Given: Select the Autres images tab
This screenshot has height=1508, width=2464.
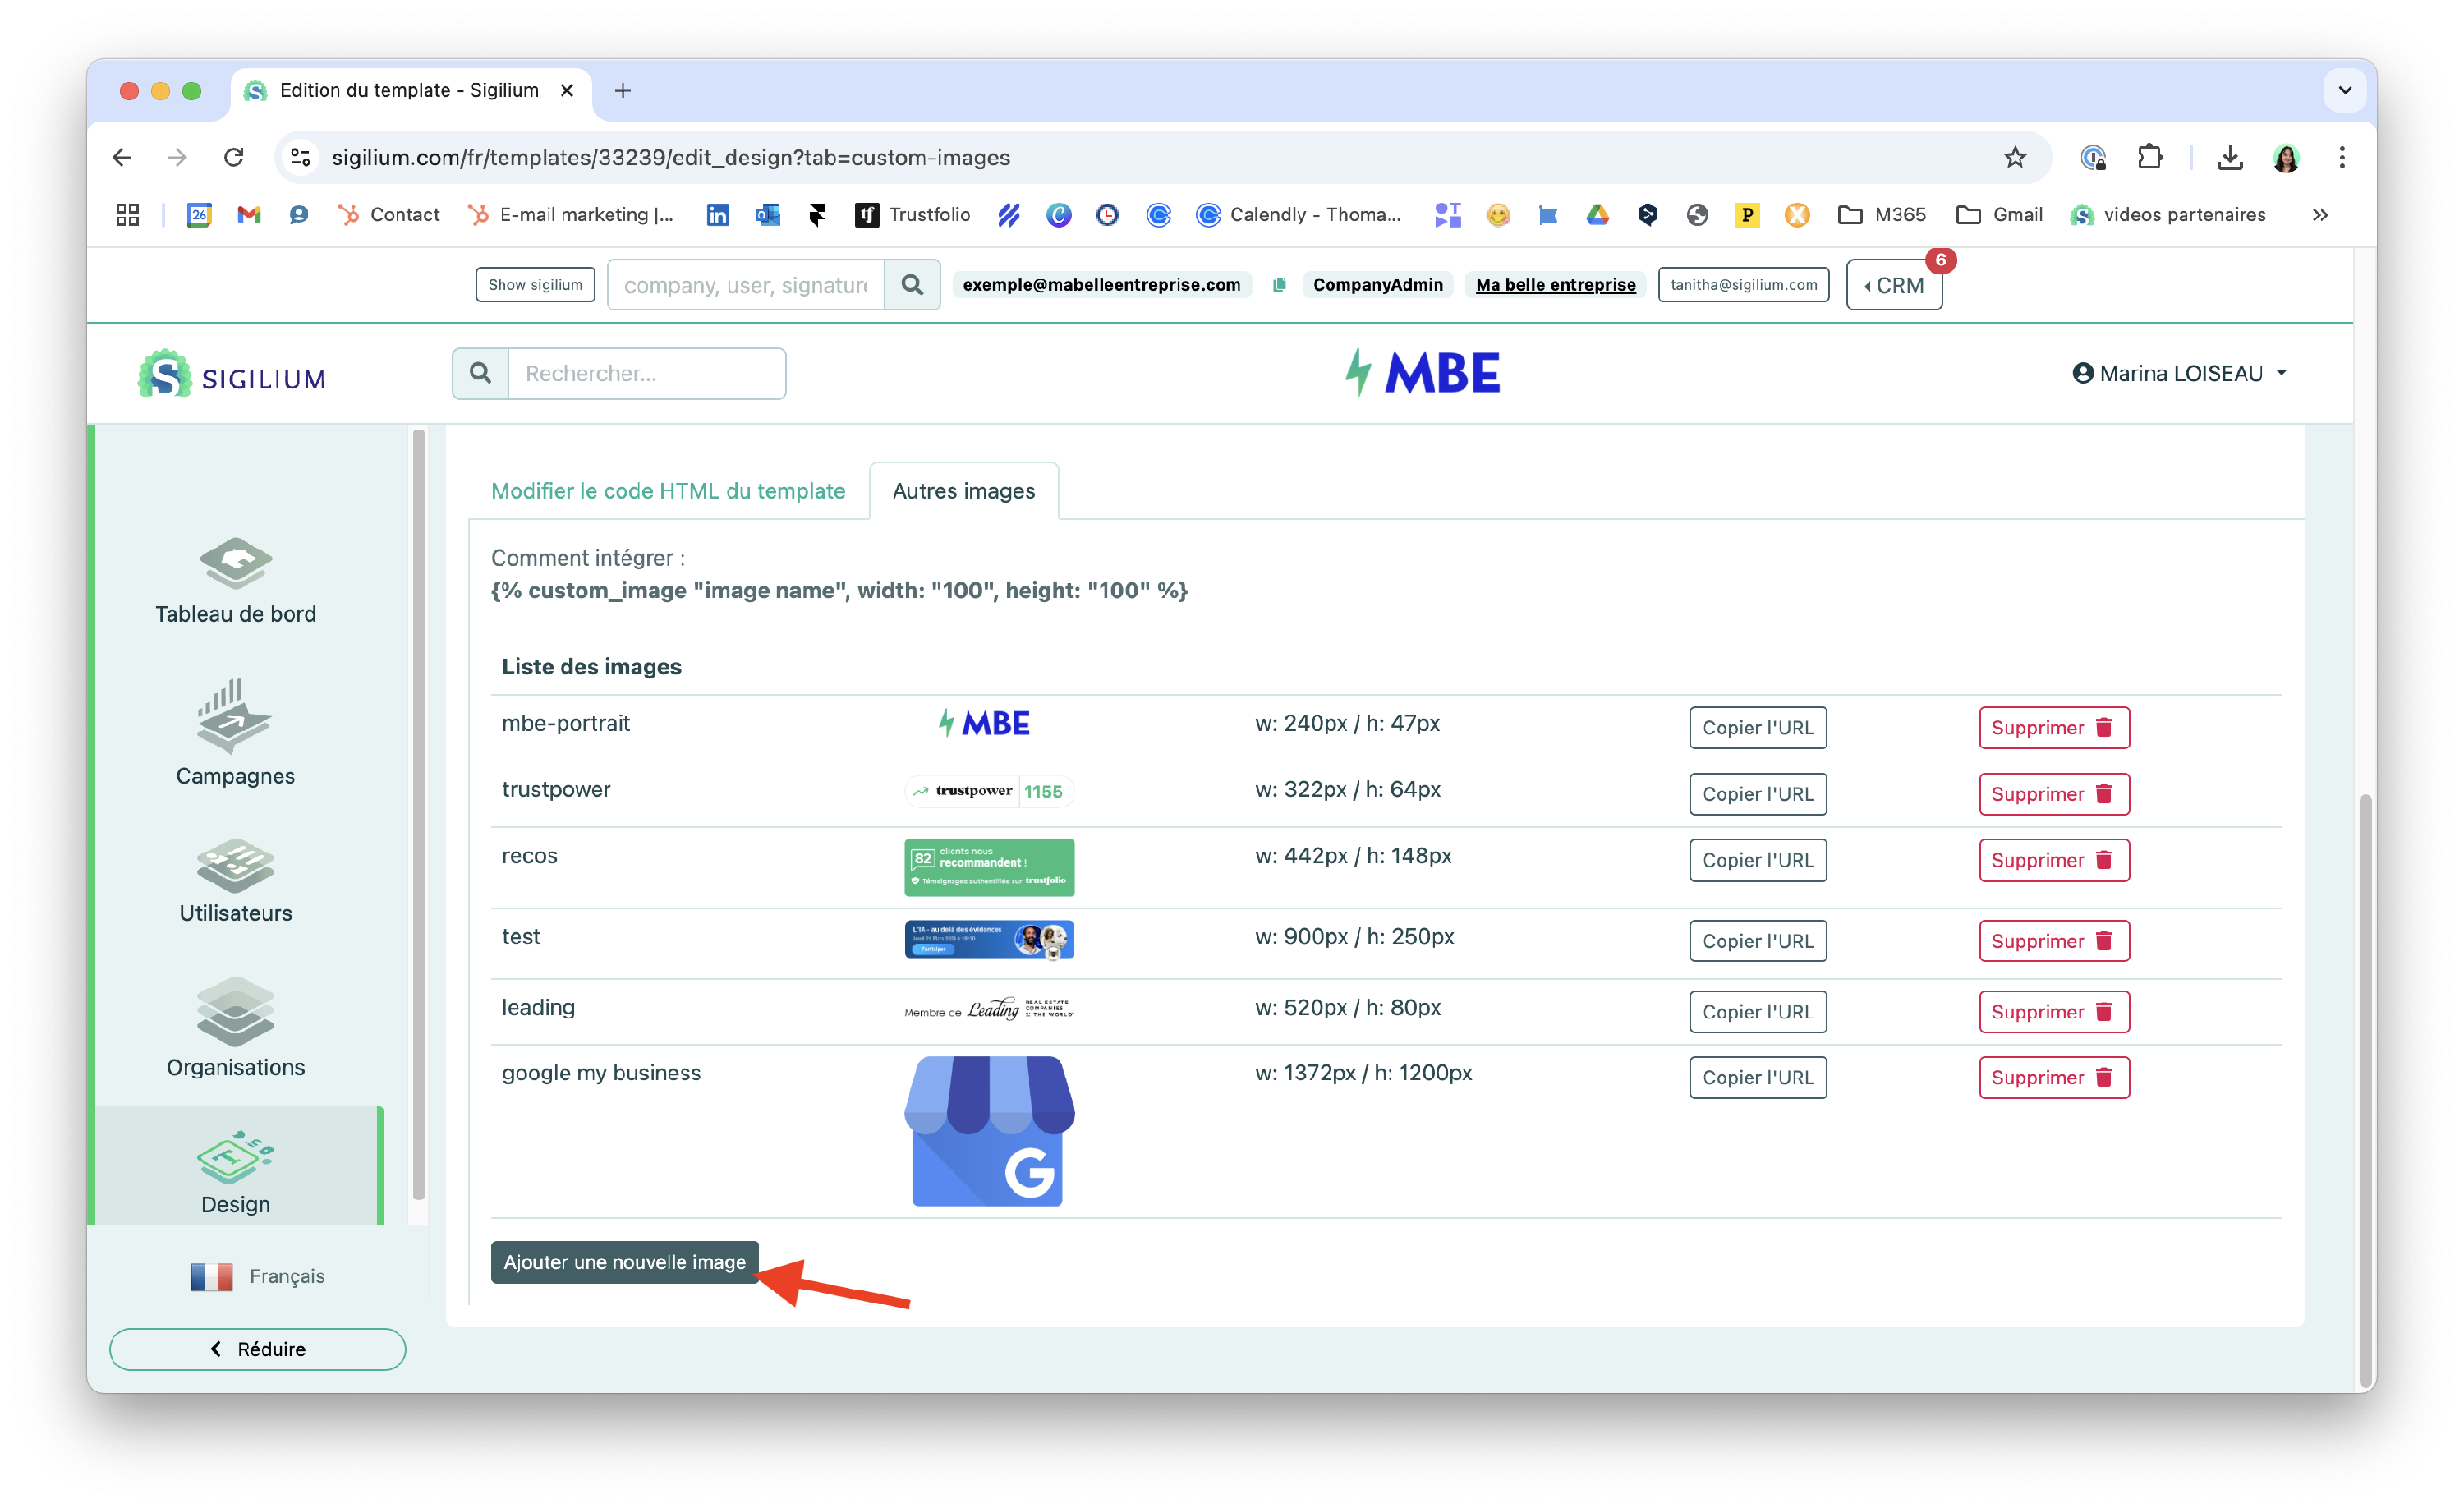Looking at the screenshot, I should 963,491.
